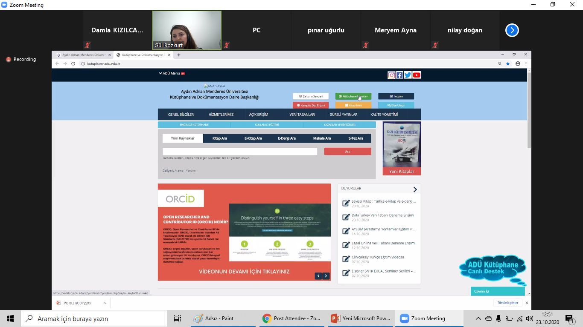Switch to the E-Kitap Ara search tab
Viewport: 583px width, 327px height.
pyautogui.click(x=253, y=138)
